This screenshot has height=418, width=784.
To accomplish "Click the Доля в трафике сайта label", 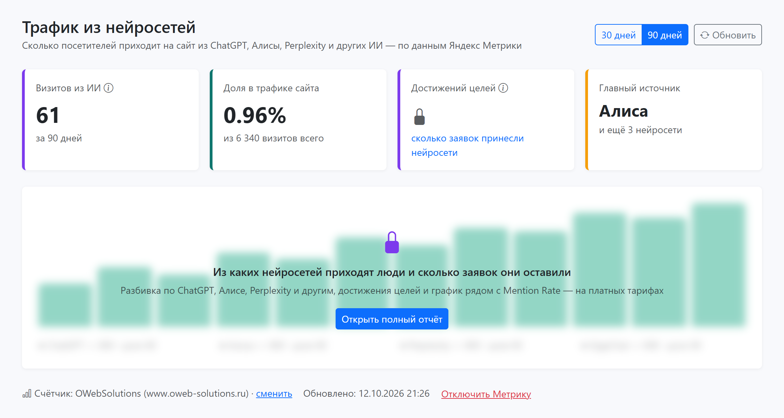I will pos(271,88).
